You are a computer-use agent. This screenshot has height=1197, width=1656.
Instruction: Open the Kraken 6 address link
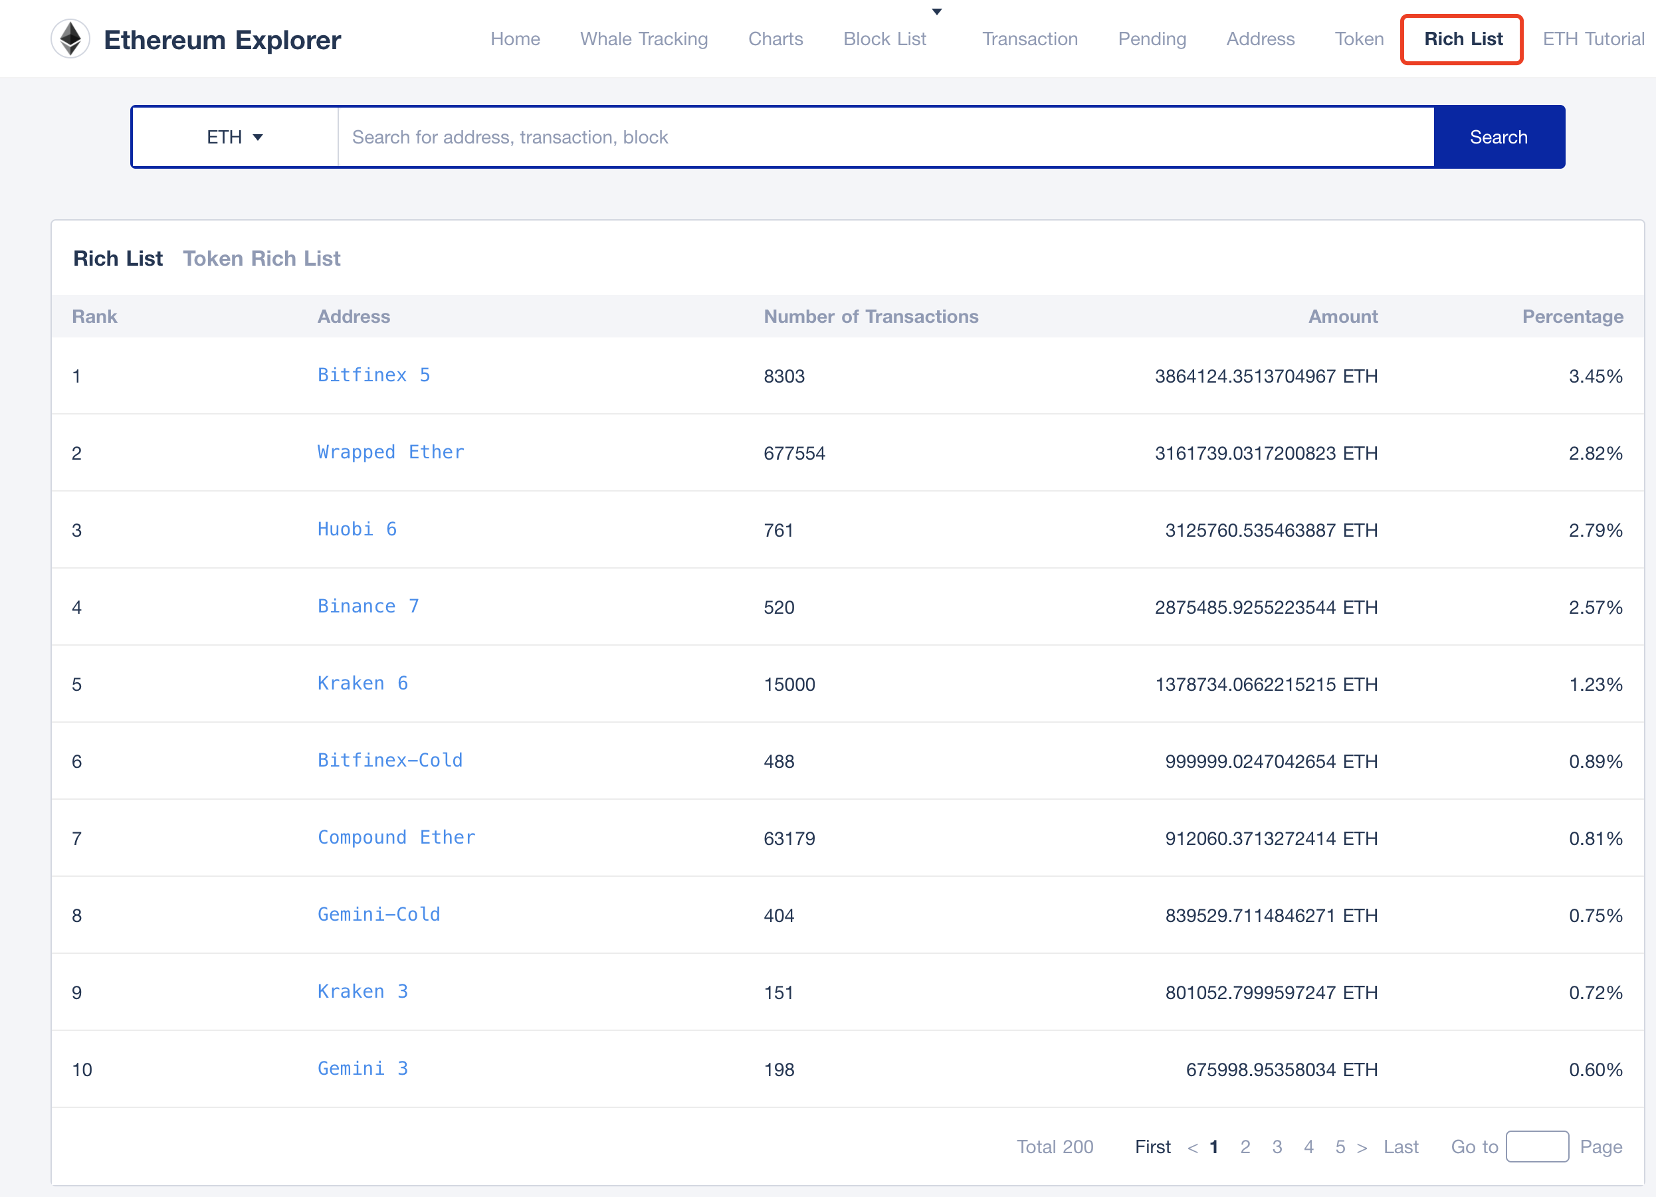[363, 683]
